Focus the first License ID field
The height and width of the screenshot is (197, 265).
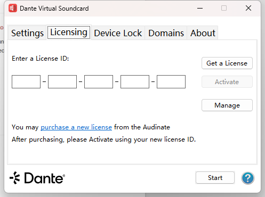pyautogui.click(x=26, y=81)
